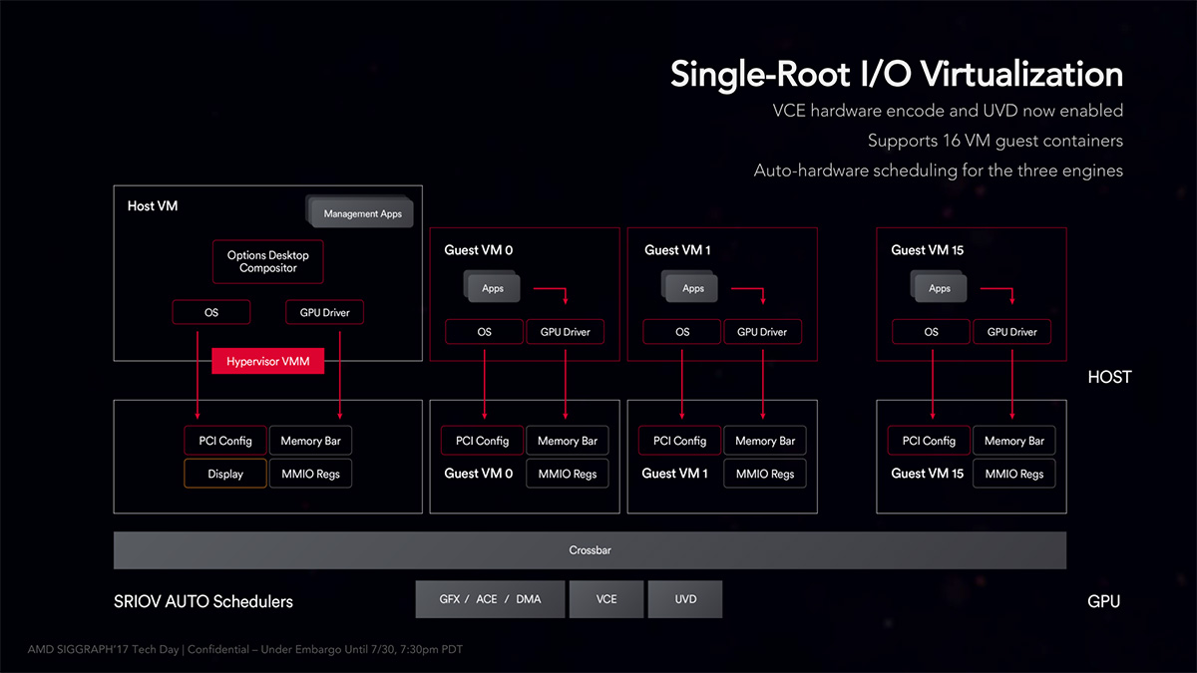Select the Apps icon in Guest VM 15
This screenshot has height=673, width=1197.
tap(937, 287)
